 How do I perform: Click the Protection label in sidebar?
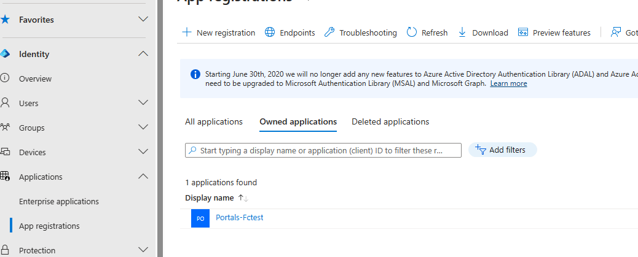(x=37, y=250)
